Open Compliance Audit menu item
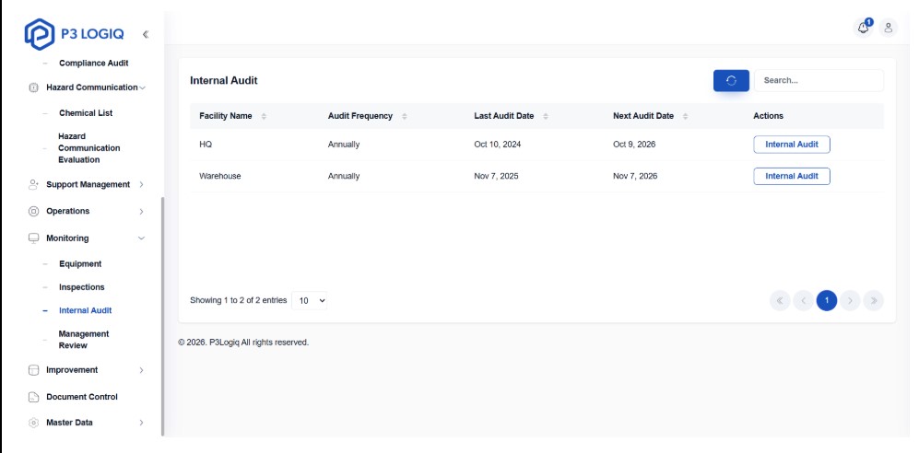 coord(94,64)
